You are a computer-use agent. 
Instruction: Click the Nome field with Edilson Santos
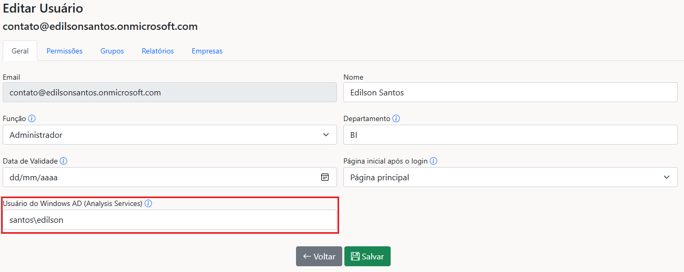(x=510, y=92)
